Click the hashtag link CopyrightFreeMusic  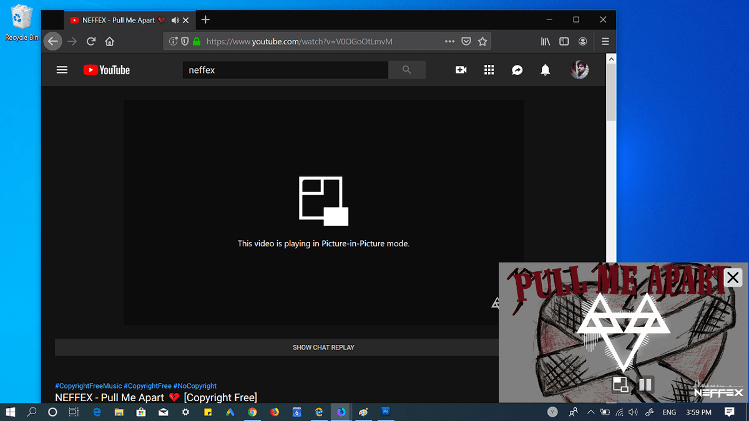87,385
